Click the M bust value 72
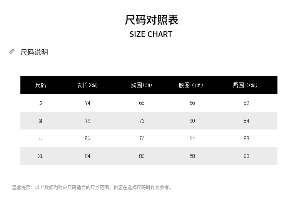 point(142,121)
